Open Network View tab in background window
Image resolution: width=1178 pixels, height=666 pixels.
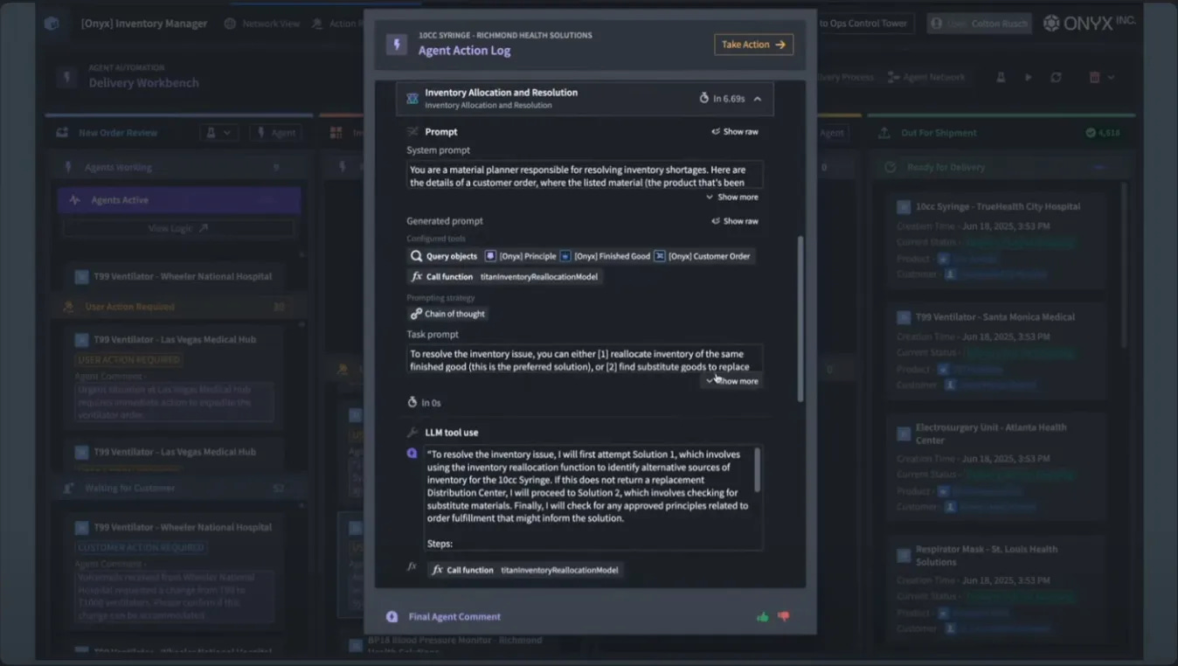(x=262, y=24)
